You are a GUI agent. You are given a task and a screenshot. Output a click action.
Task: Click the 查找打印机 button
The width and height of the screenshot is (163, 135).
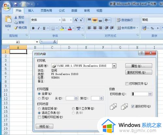(139, 72)
